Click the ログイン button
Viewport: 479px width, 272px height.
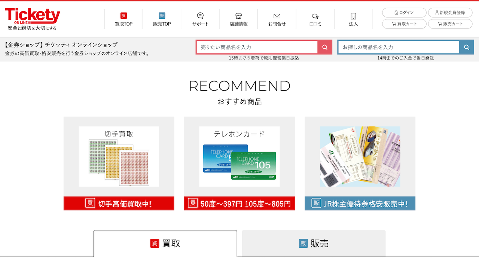click(x=404, y=13)
